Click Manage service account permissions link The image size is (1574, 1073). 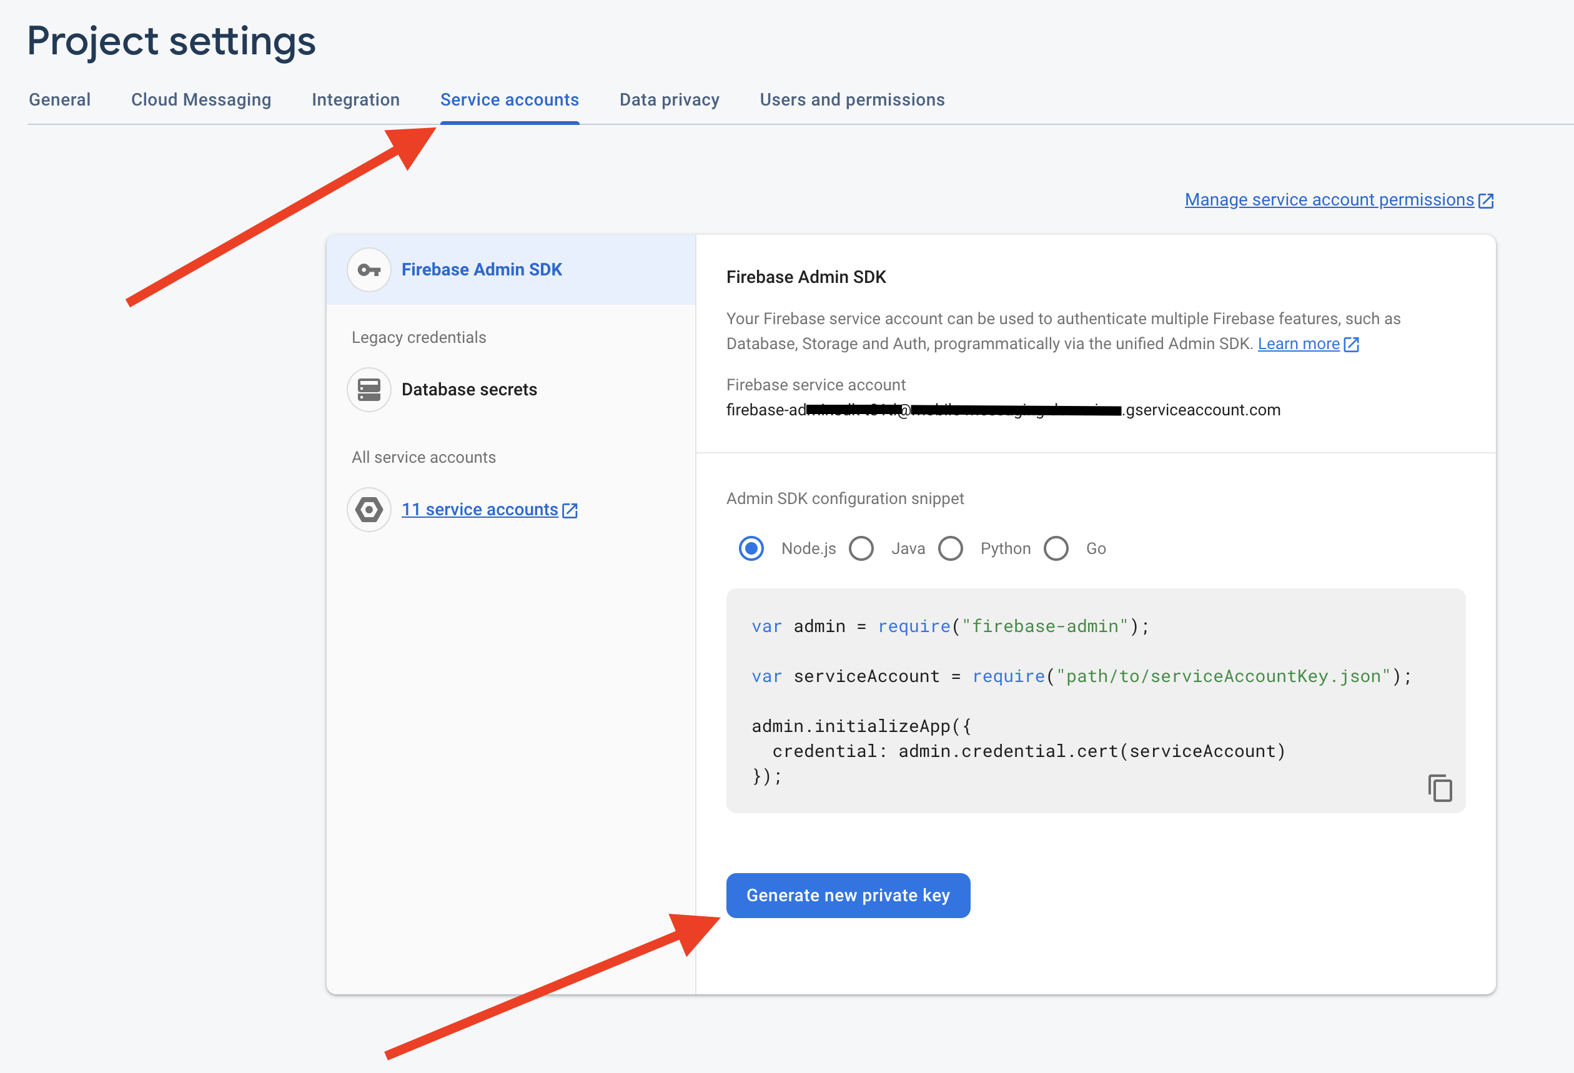pyautogui.click(x=1330, y=200)
